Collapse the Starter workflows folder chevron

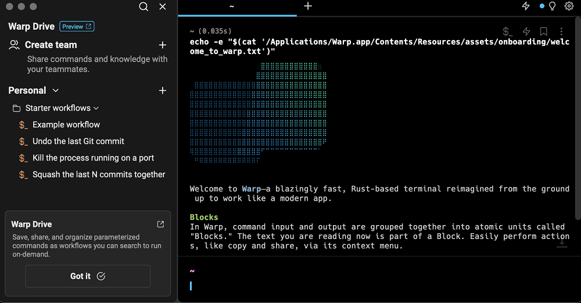click(96, 108)
